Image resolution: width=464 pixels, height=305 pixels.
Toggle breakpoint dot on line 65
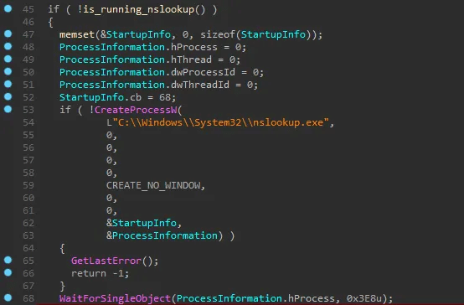point(8,260)
